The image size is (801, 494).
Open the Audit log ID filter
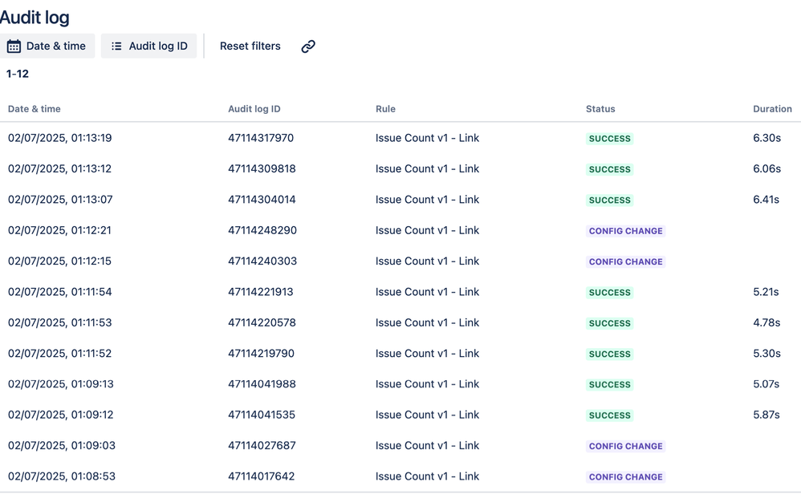[x=148, y=46]
